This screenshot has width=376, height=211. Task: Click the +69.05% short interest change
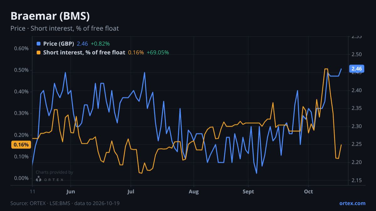(x=158, y=53)
